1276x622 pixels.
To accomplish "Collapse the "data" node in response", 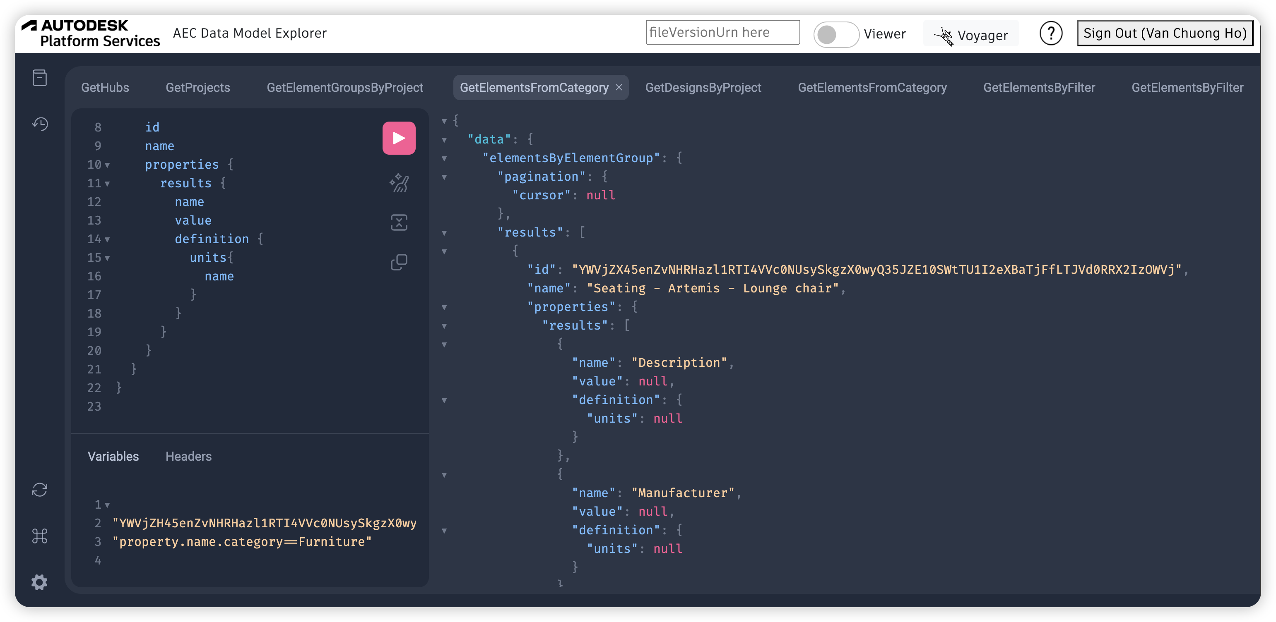I will tap(444, 140).
